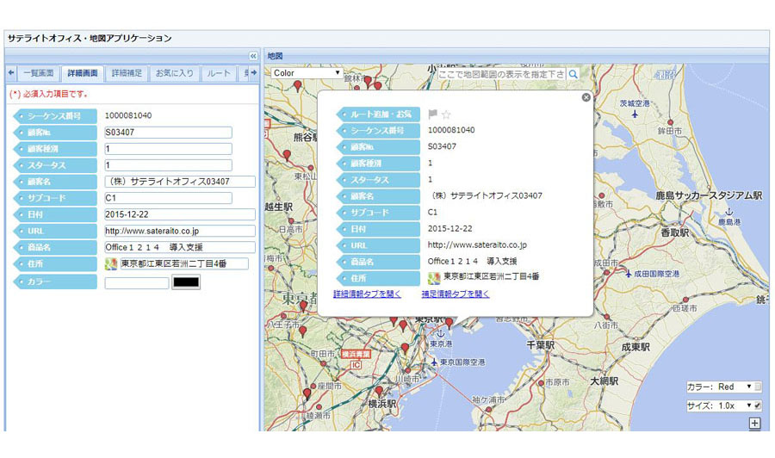The image size is (775, 458).
Task: Close the map info popup
Action: click(x=586, y=97)
